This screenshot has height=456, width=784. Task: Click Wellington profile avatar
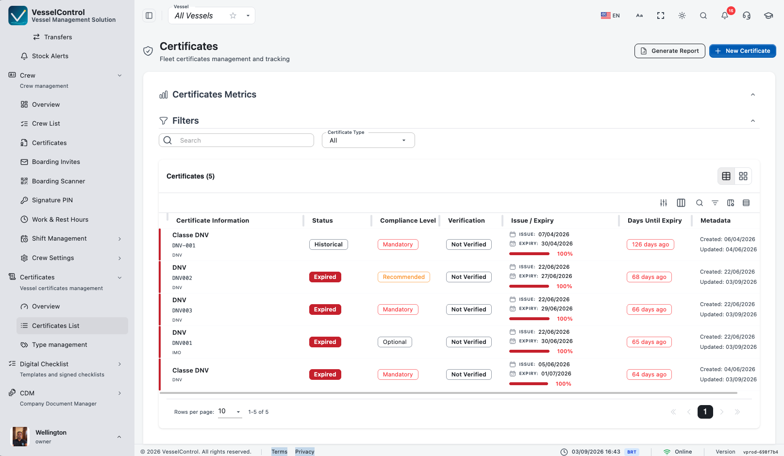[20, 437]
